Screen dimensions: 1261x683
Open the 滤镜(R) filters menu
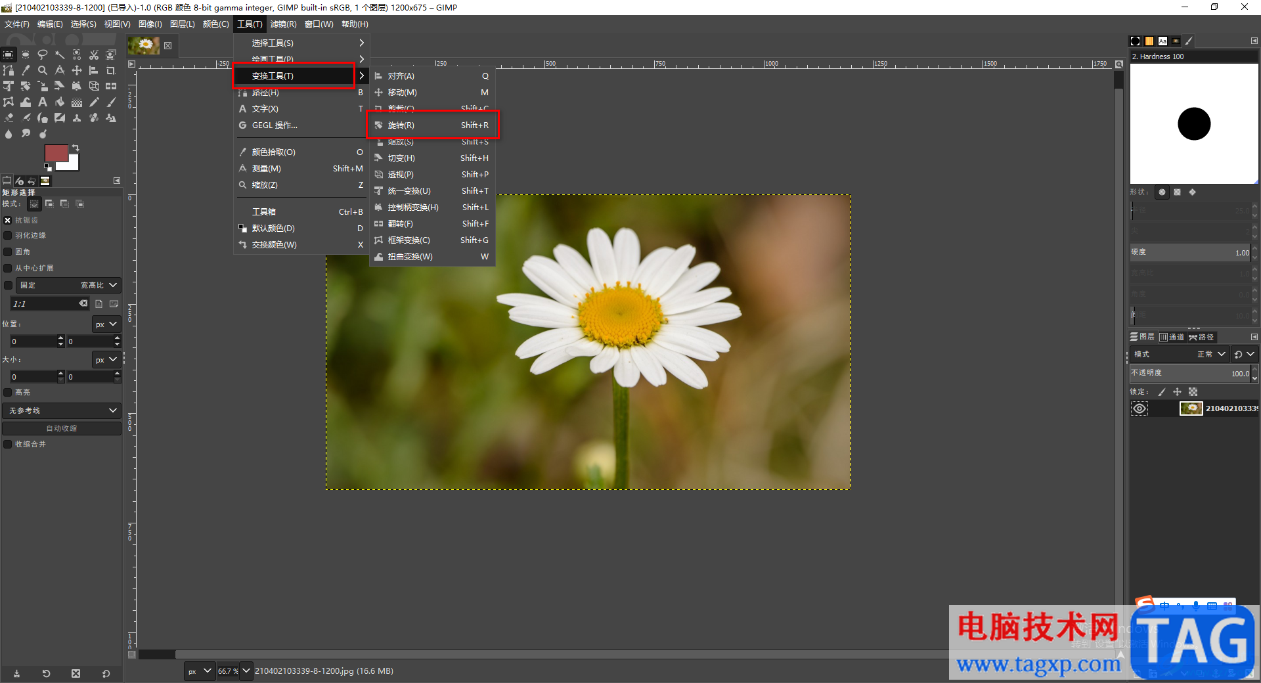(283, 24)
